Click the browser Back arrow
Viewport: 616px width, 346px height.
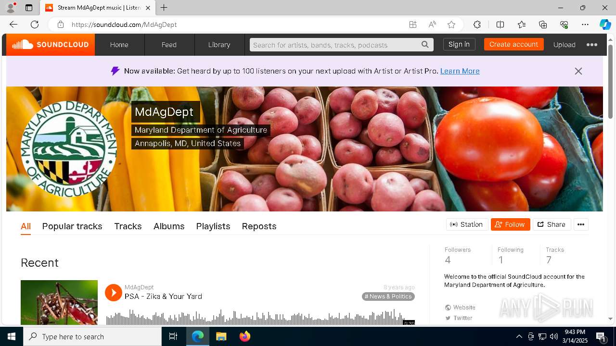13,25
